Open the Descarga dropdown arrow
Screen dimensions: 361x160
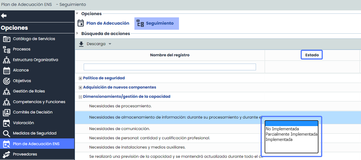(110, 44)
